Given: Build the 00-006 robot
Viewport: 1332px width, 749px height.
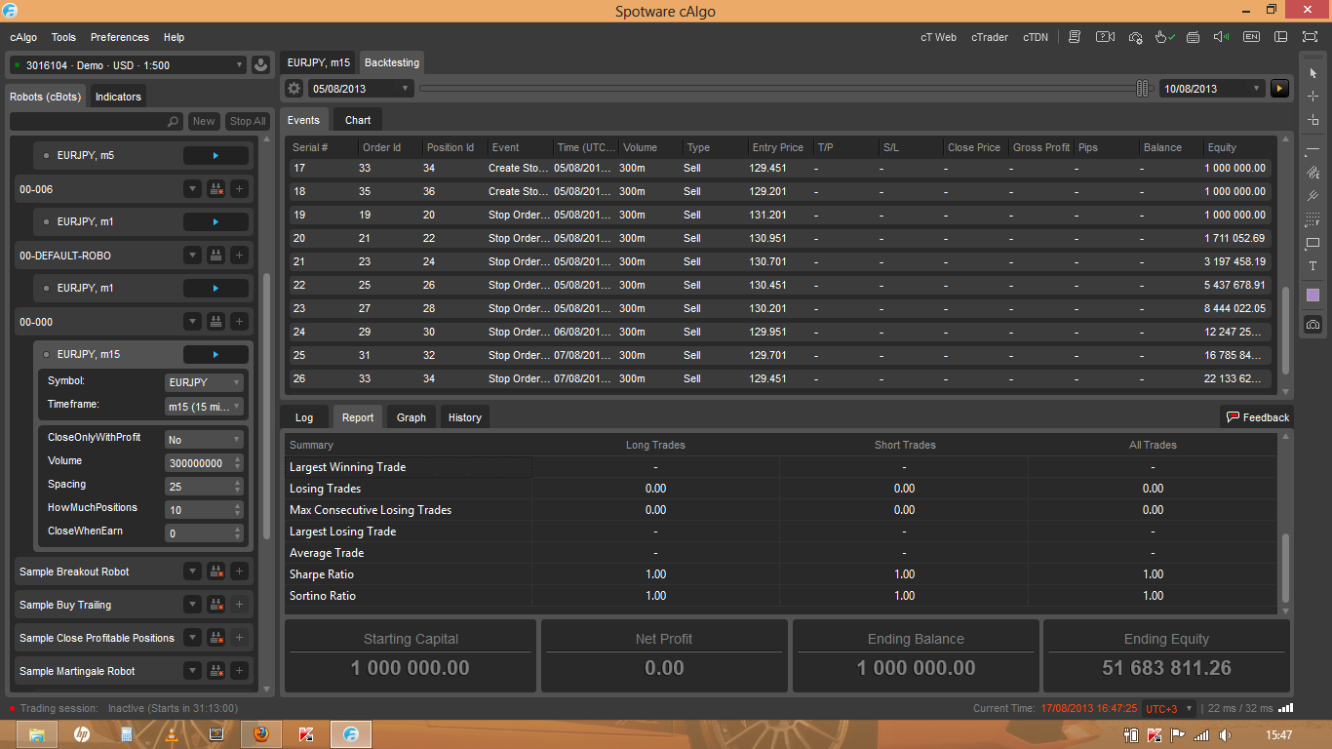Looking at the screenshot, I should point(216,189).
